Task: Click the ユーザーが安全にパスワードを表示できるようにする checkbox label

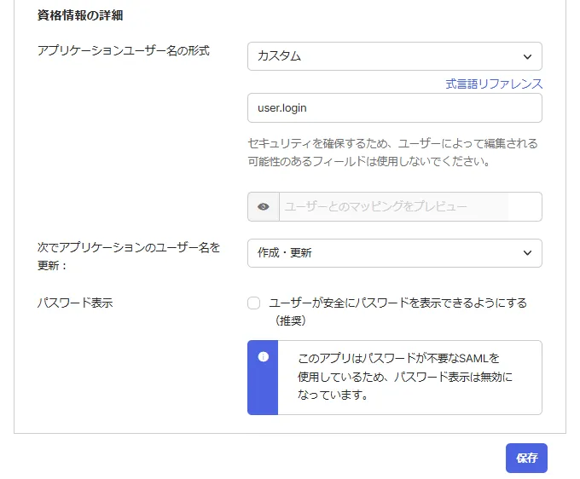Action: [x=397, y=303]
